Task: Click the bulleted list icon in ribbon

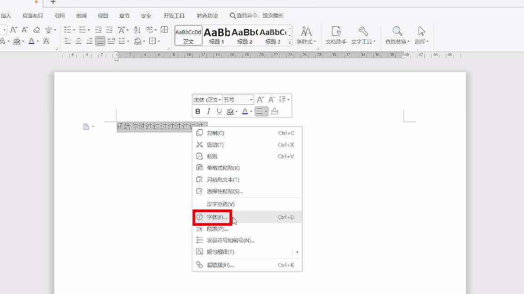Action: point(68,29)
